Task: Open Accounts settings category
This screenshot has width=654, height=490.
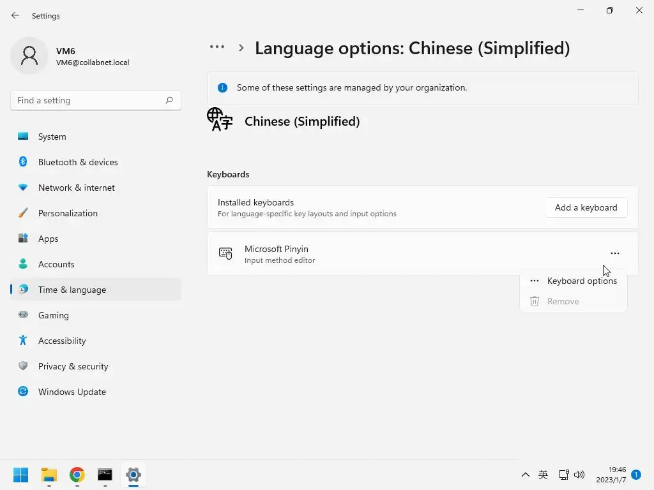Action: pyautogui.click(x=96, y=264)
